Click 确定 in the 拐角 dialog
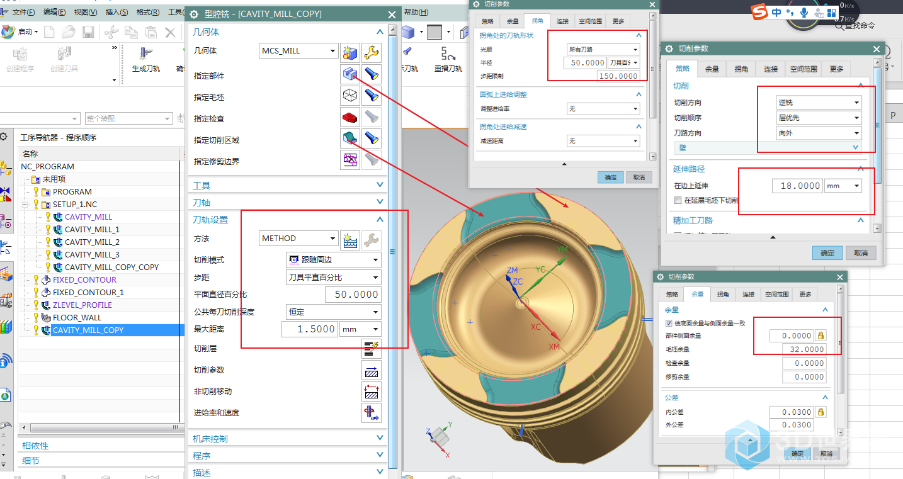903x479 pixels. [x=610, y=178]
